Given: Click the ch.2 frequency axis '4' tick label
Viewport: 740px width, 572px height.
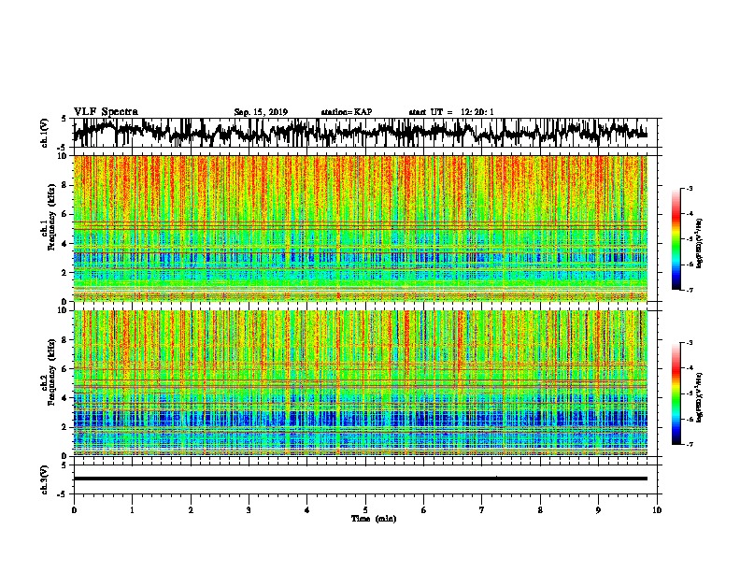Looking at the screenshot, I should (65, 398).
